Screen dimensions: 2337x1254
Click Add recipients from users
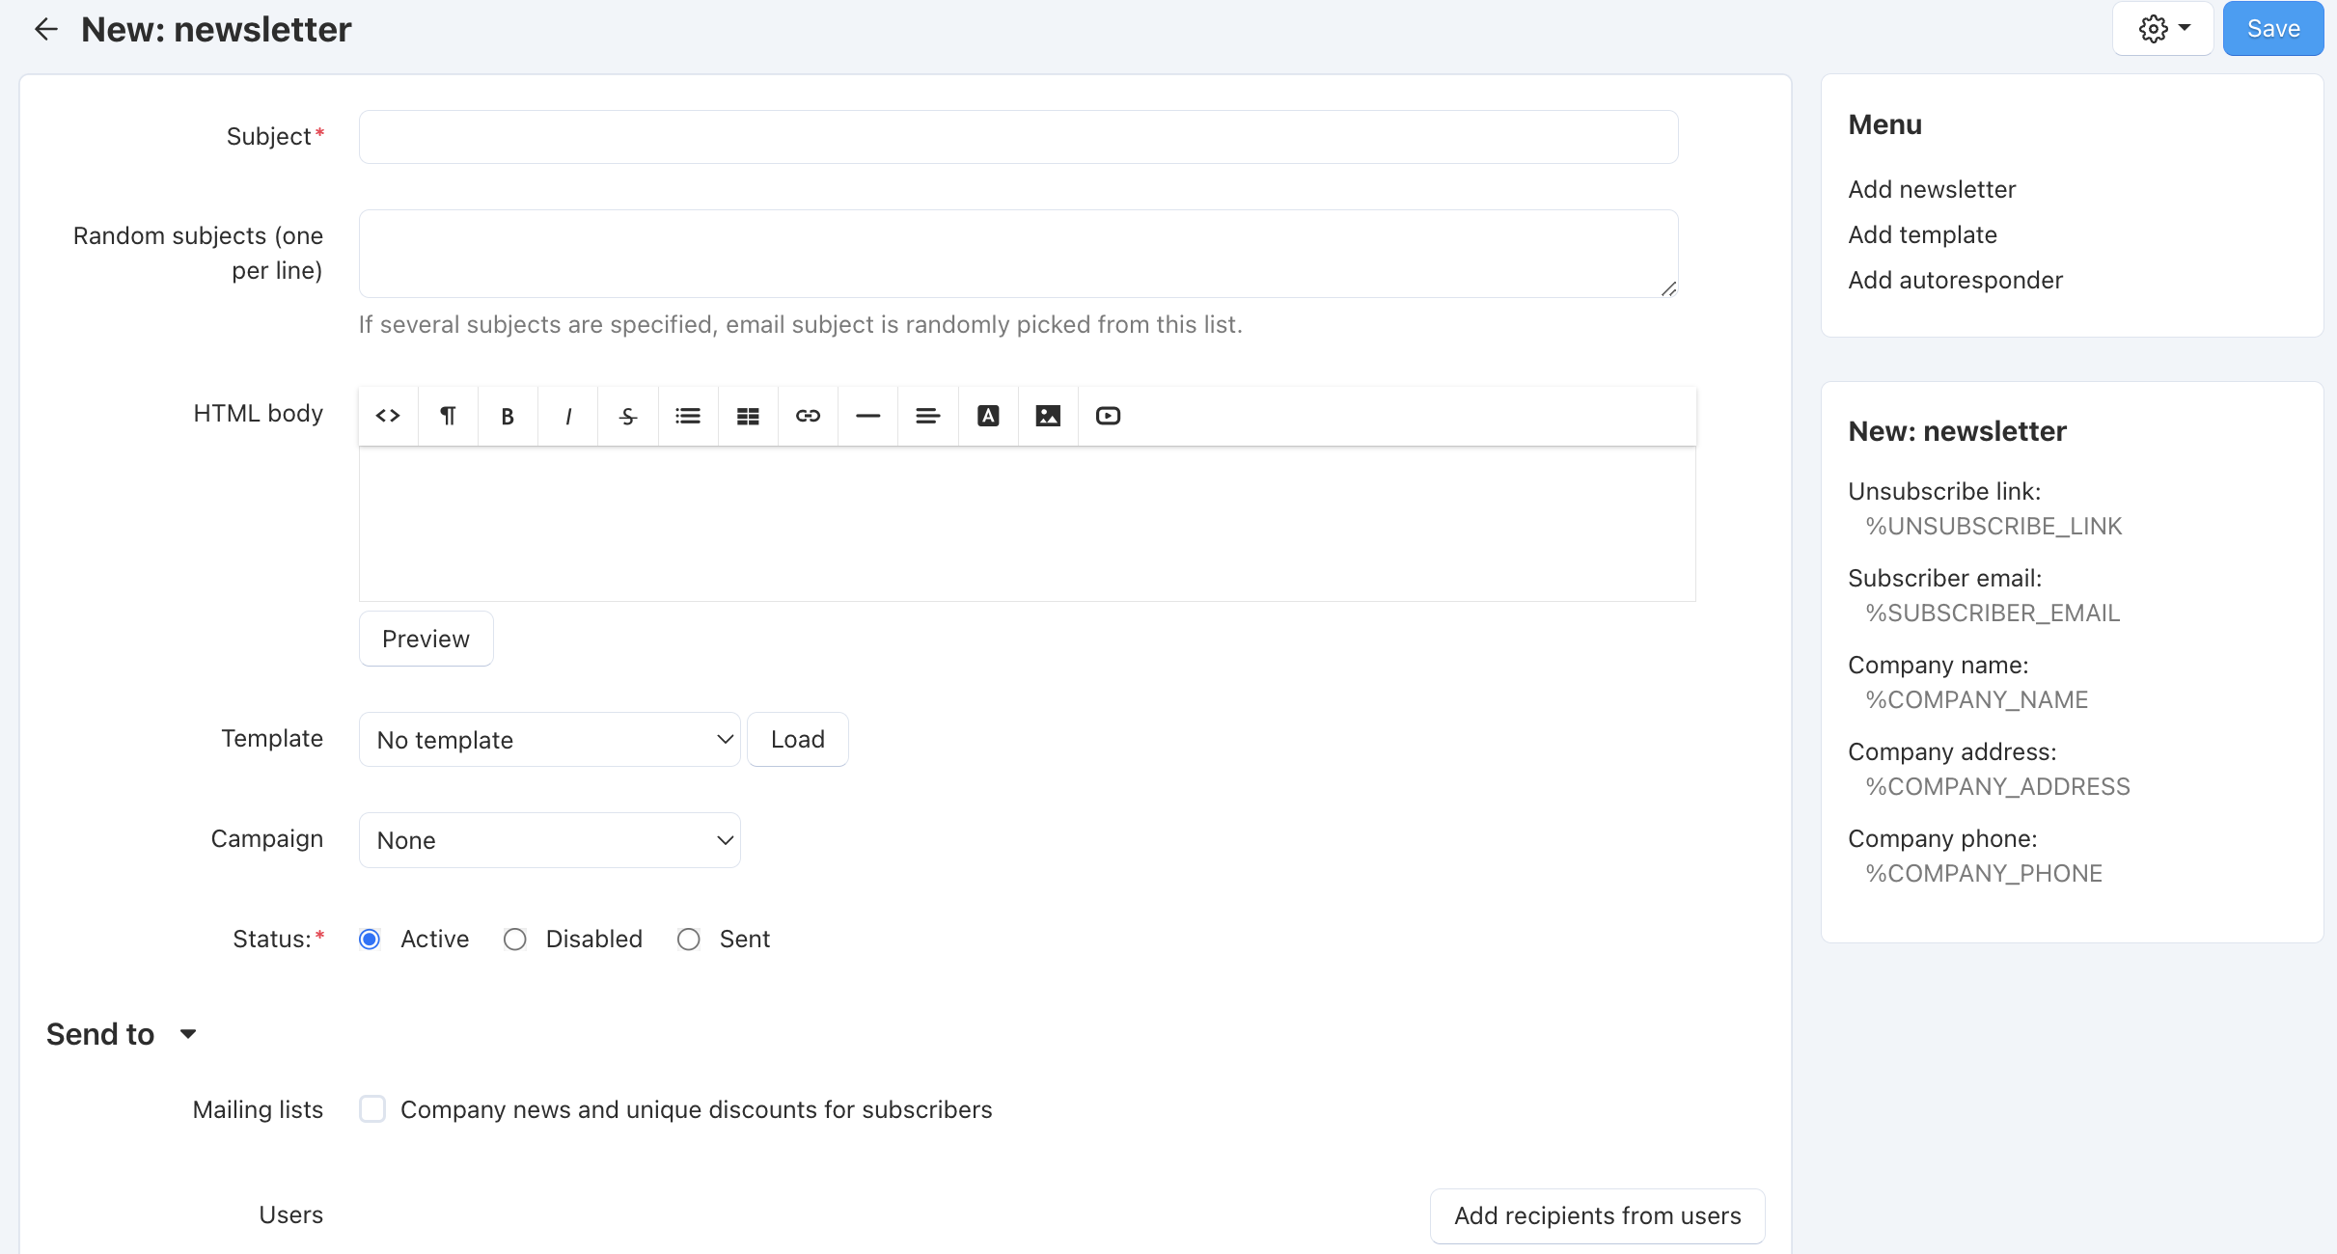pyautogui.click(x=1598, y=1216)
